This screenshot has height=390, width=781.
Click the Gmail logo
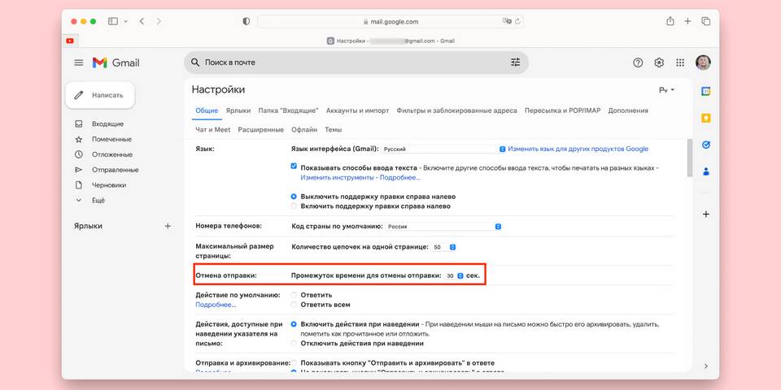point(116,63)
